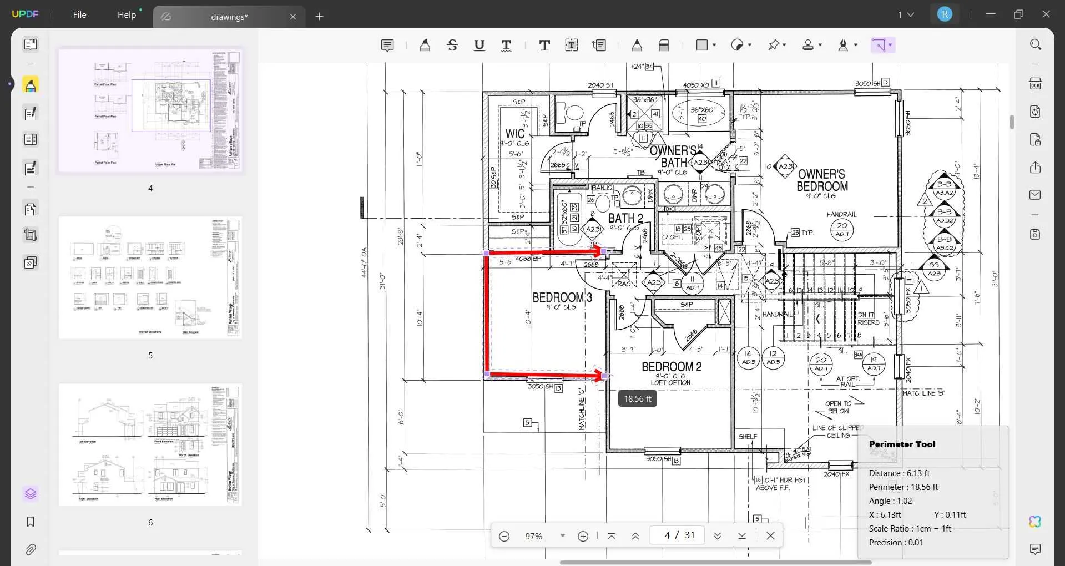The height and width of the screenshot is (566, 1065).
Task: Open the Reader mode sidebar icon
Action: [31, 44]
